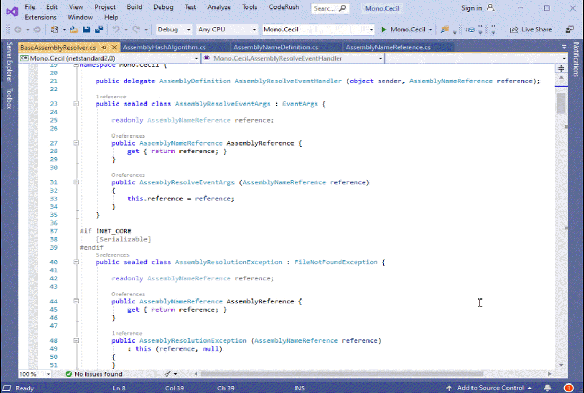Viewport: 584px width, 393px height.
Task: Open the Any CPU platform dropdown
Action: pyautogui.click(x=227, y=29)
